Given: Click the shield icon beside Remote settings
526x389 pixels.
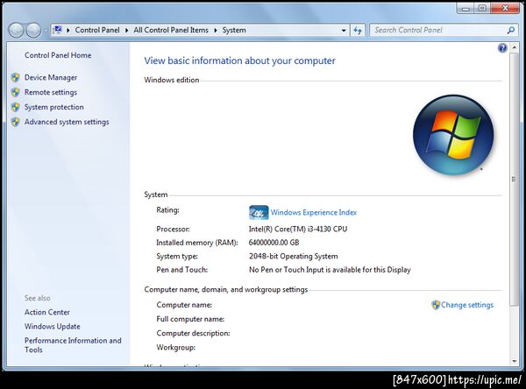Looking at the screenshot, I should tap(16, 93).
